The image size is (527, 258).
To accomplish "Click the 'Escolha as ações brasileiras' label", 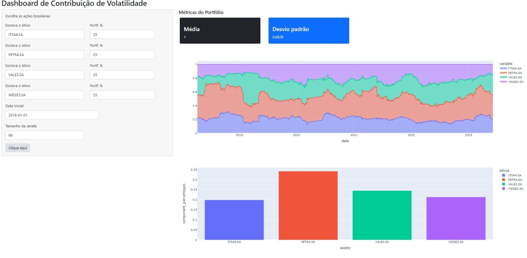I will [28, 16].
